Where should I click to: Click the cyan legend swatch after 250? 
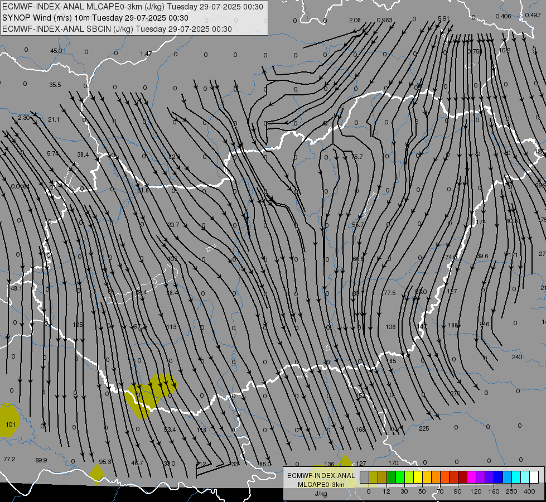coord(516,477)
